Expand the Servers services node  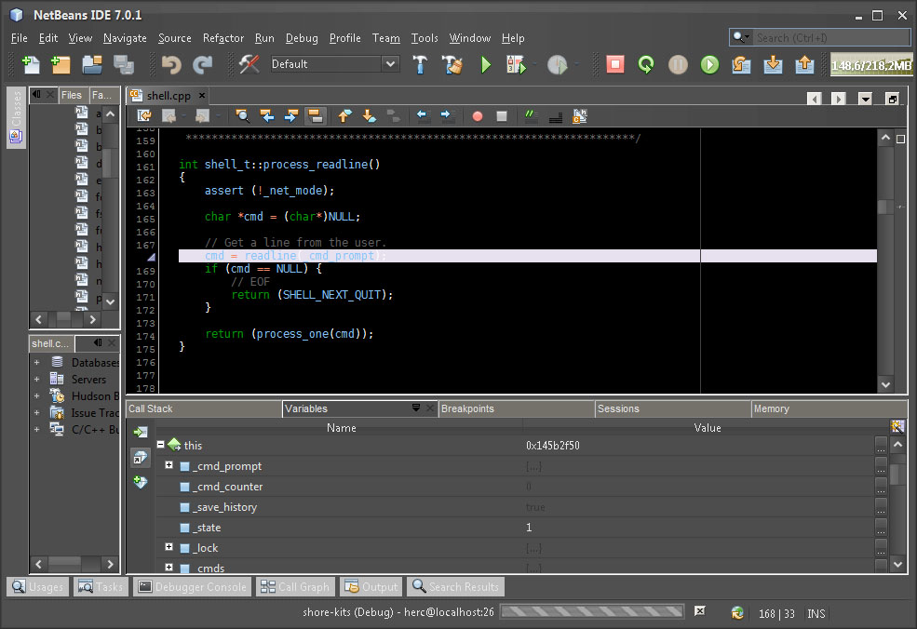tap(37, 380)
